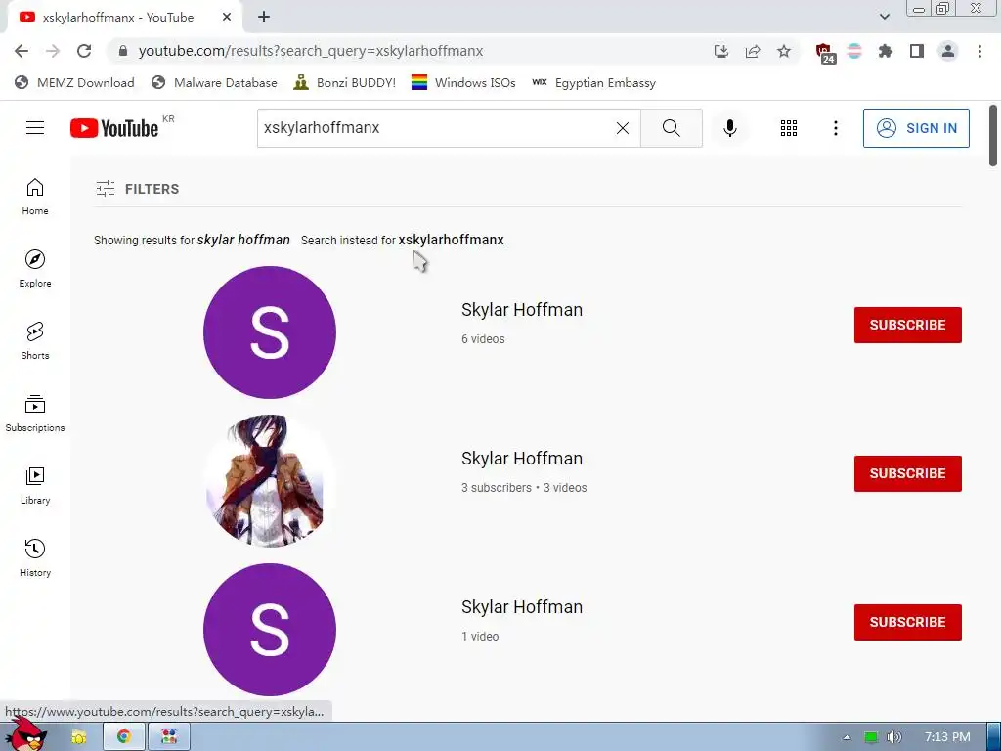Open the file explorer taskbar icon
Viewport: 1001px width, 751px height.
point(78,737)
